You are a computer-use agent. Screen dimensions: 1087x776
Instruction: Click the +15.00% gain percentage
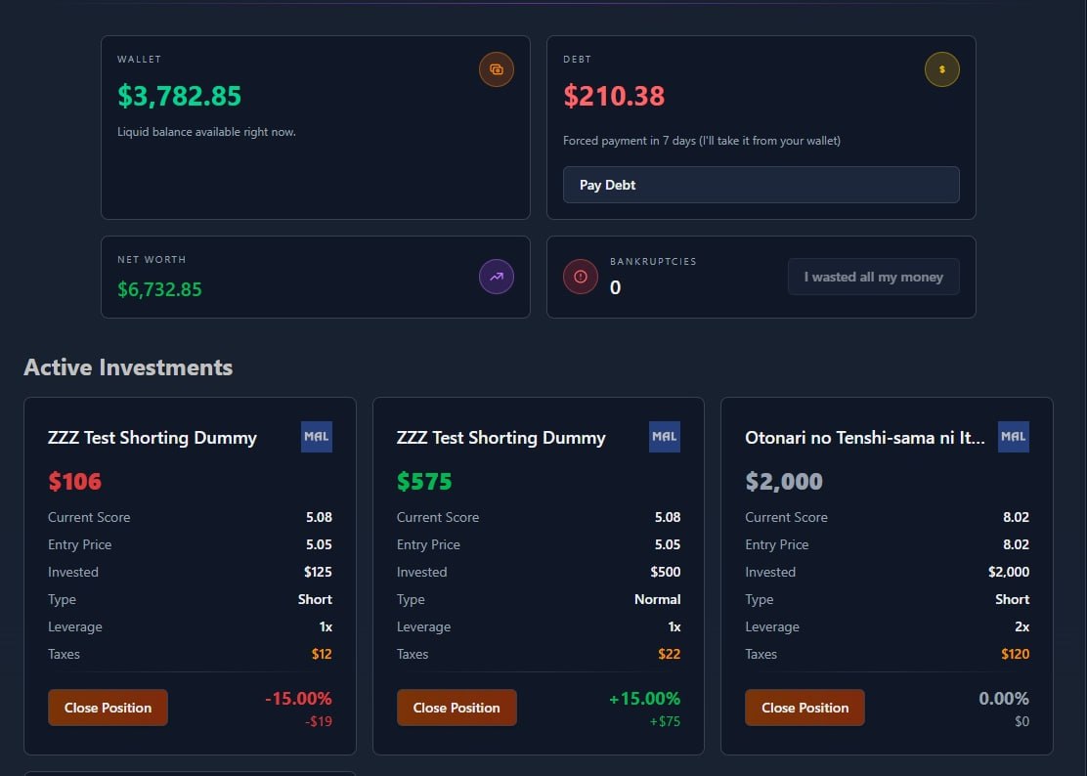pyautogui.click(x=645, y=699)
